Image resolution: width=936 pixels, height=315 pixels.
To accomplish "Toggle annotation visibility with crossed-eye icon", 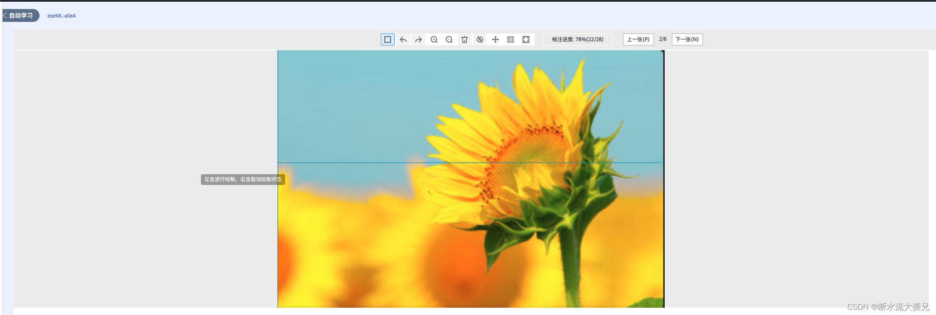I will point(480,39).
